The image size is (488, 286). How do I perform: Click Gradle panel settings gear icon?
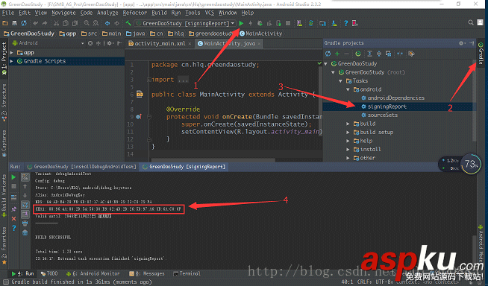pos(461,43)
